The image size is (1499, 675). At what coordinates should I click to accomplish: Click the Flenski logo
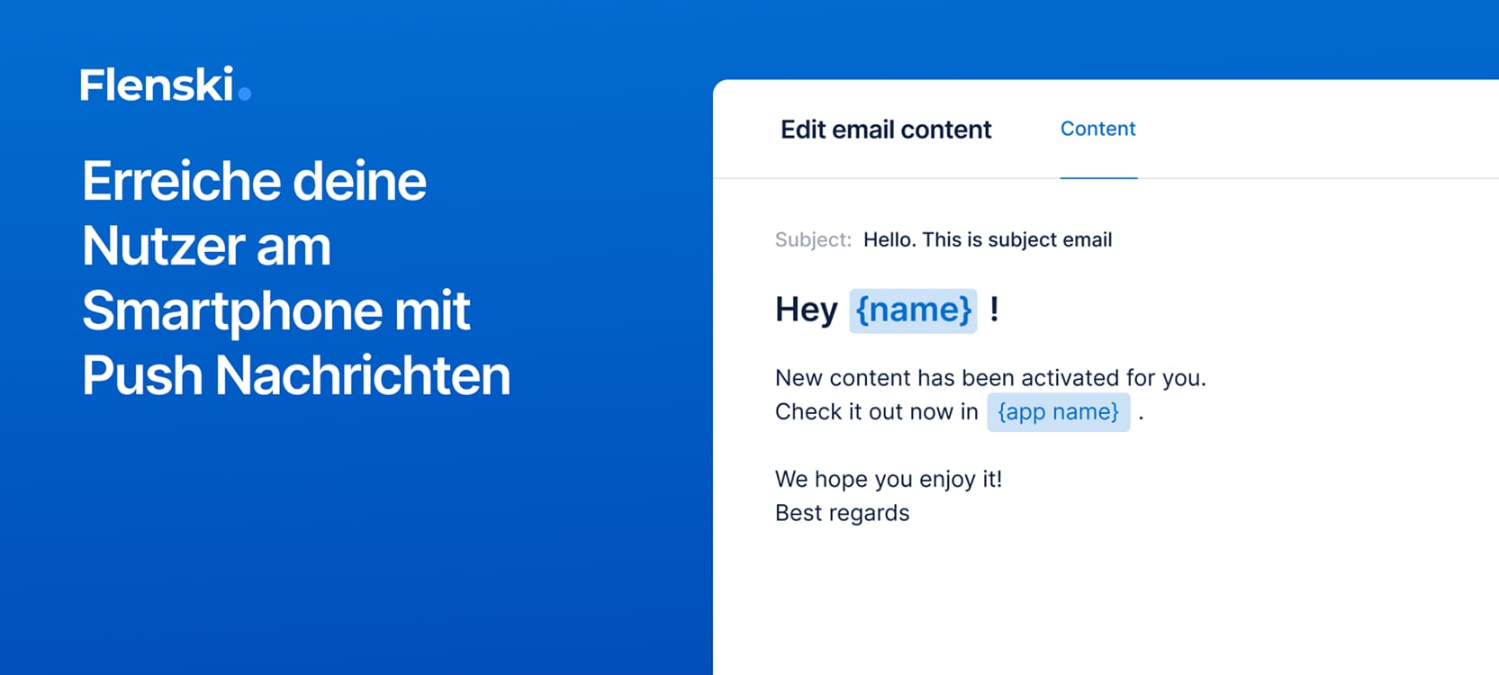tap(157, 85)
